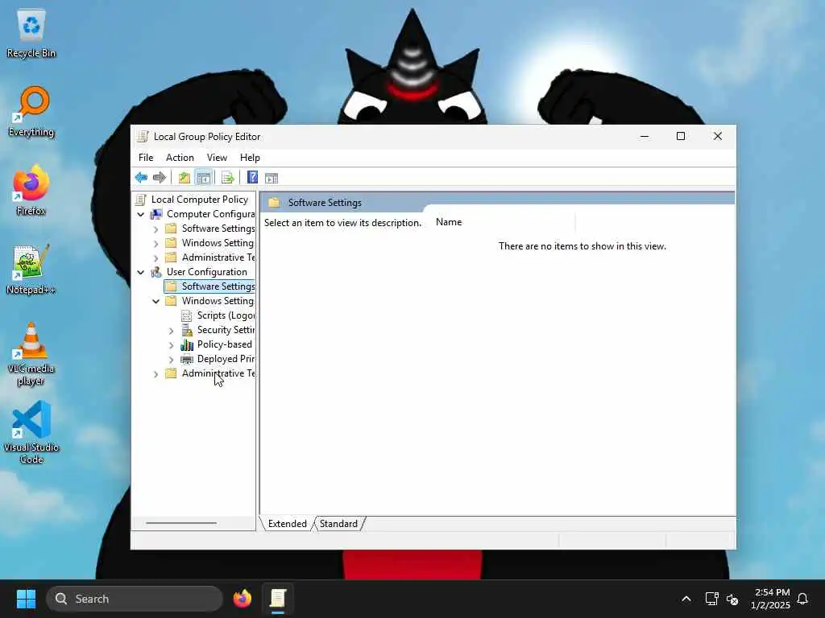Go up one level via folder-arrow icon
The width and height of the screenshot is (825, 618).
(x=184, y=178)
